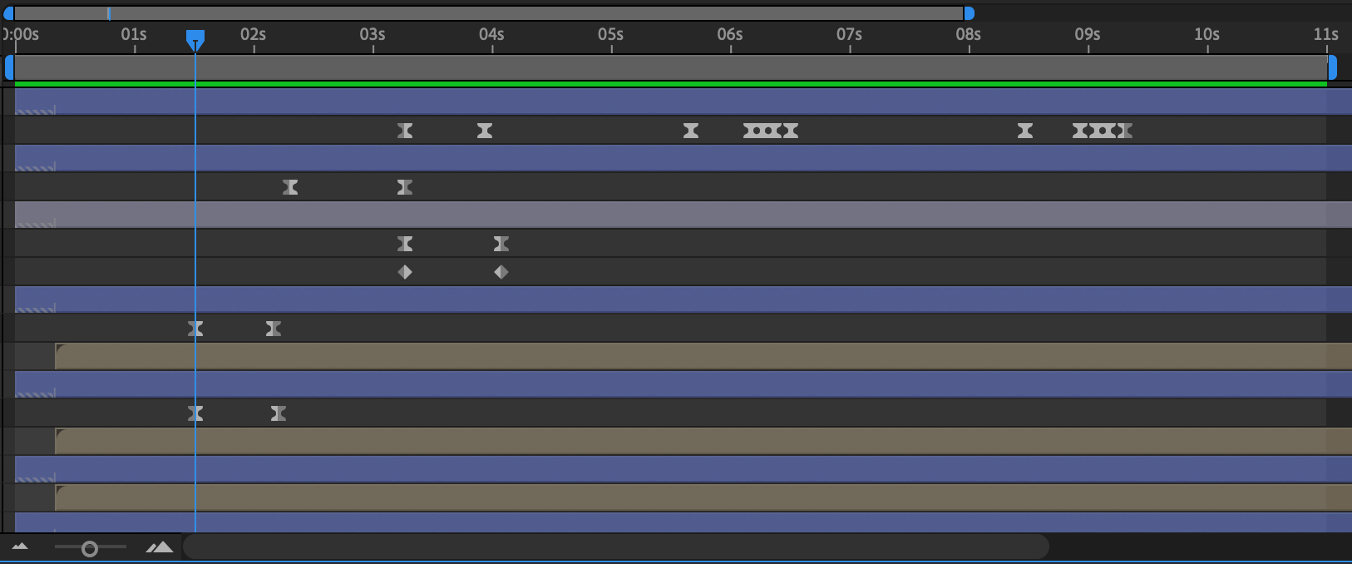Image resolution: width=1352 pixels, height=564 pixels.
Task: Click the time navigator end handle near 08s
Action: (x=969, y=13)
